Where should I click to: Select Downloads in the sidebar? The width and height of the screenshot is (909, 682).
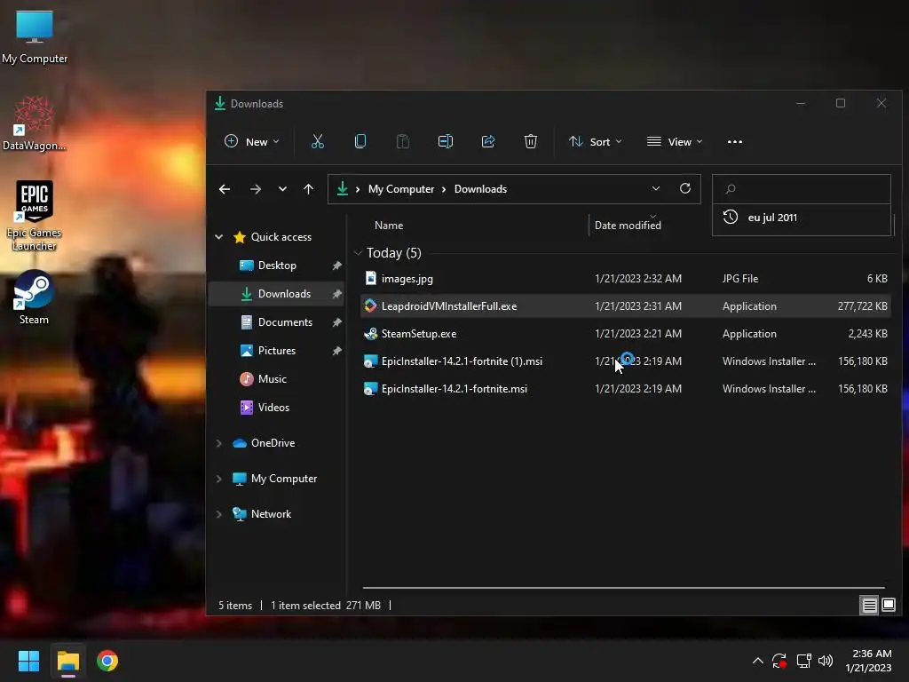pos(277,294)
